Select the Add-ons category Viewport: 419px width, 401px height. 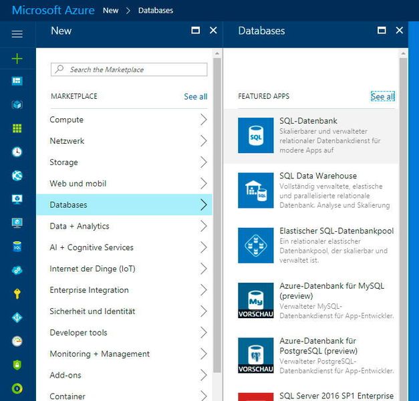tap(124, 375)
